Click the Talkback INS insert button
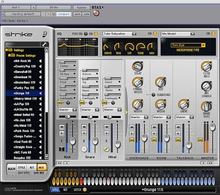Screen dimensions: 220x195 pyautogui.click(x=178, y=140)
